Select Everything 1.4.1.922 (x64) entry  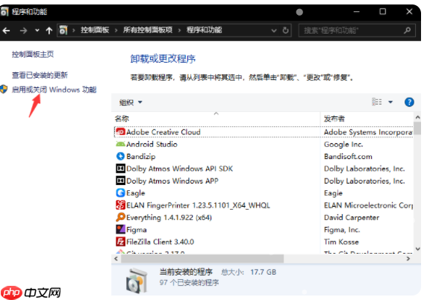tap(169, 218)
